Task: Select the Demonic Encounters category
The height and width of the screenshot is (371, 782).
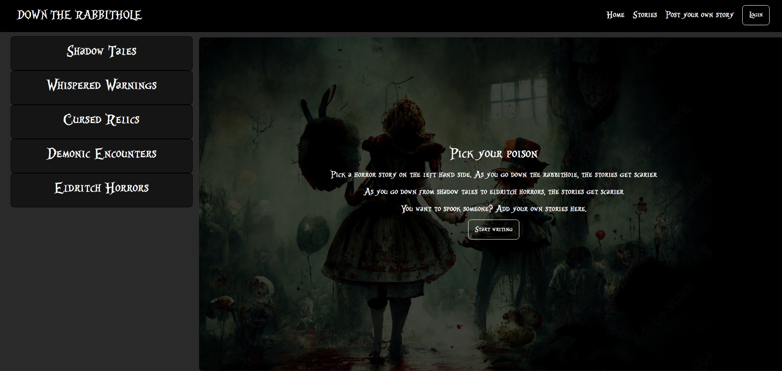Action: (x=102, y=156)
